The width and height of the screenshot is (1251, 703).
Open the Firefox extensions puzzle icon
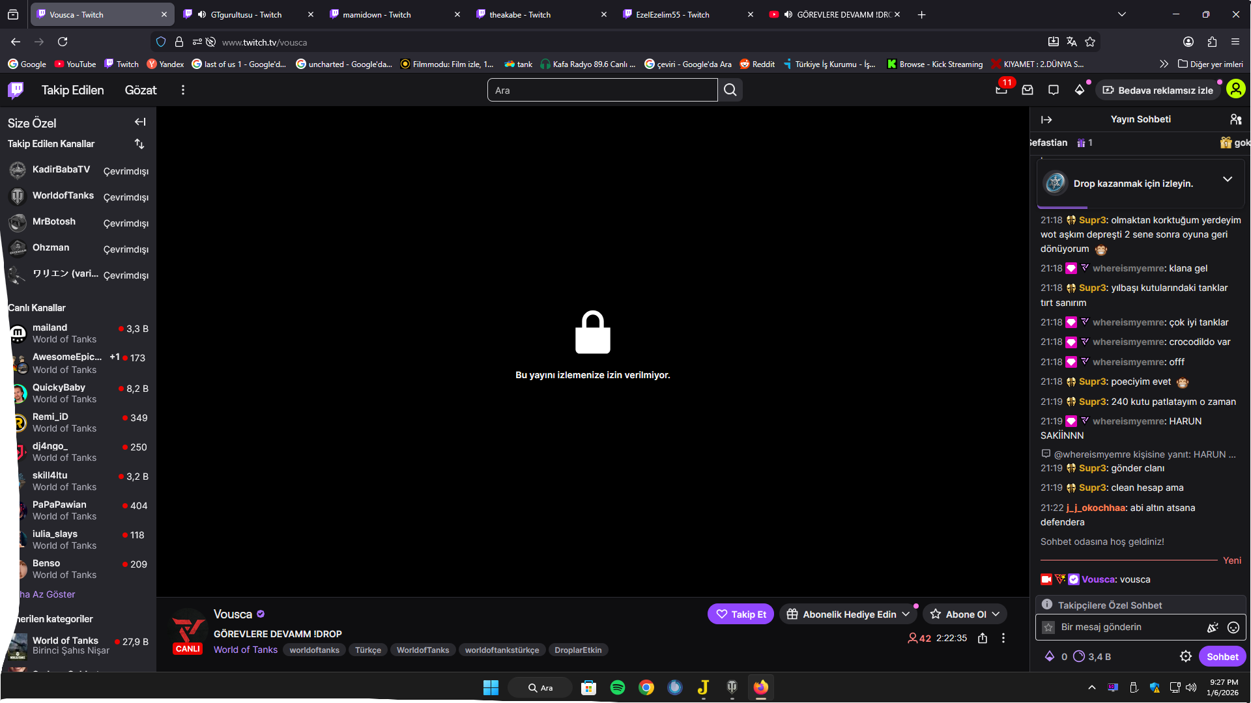tap(1212, 42)
